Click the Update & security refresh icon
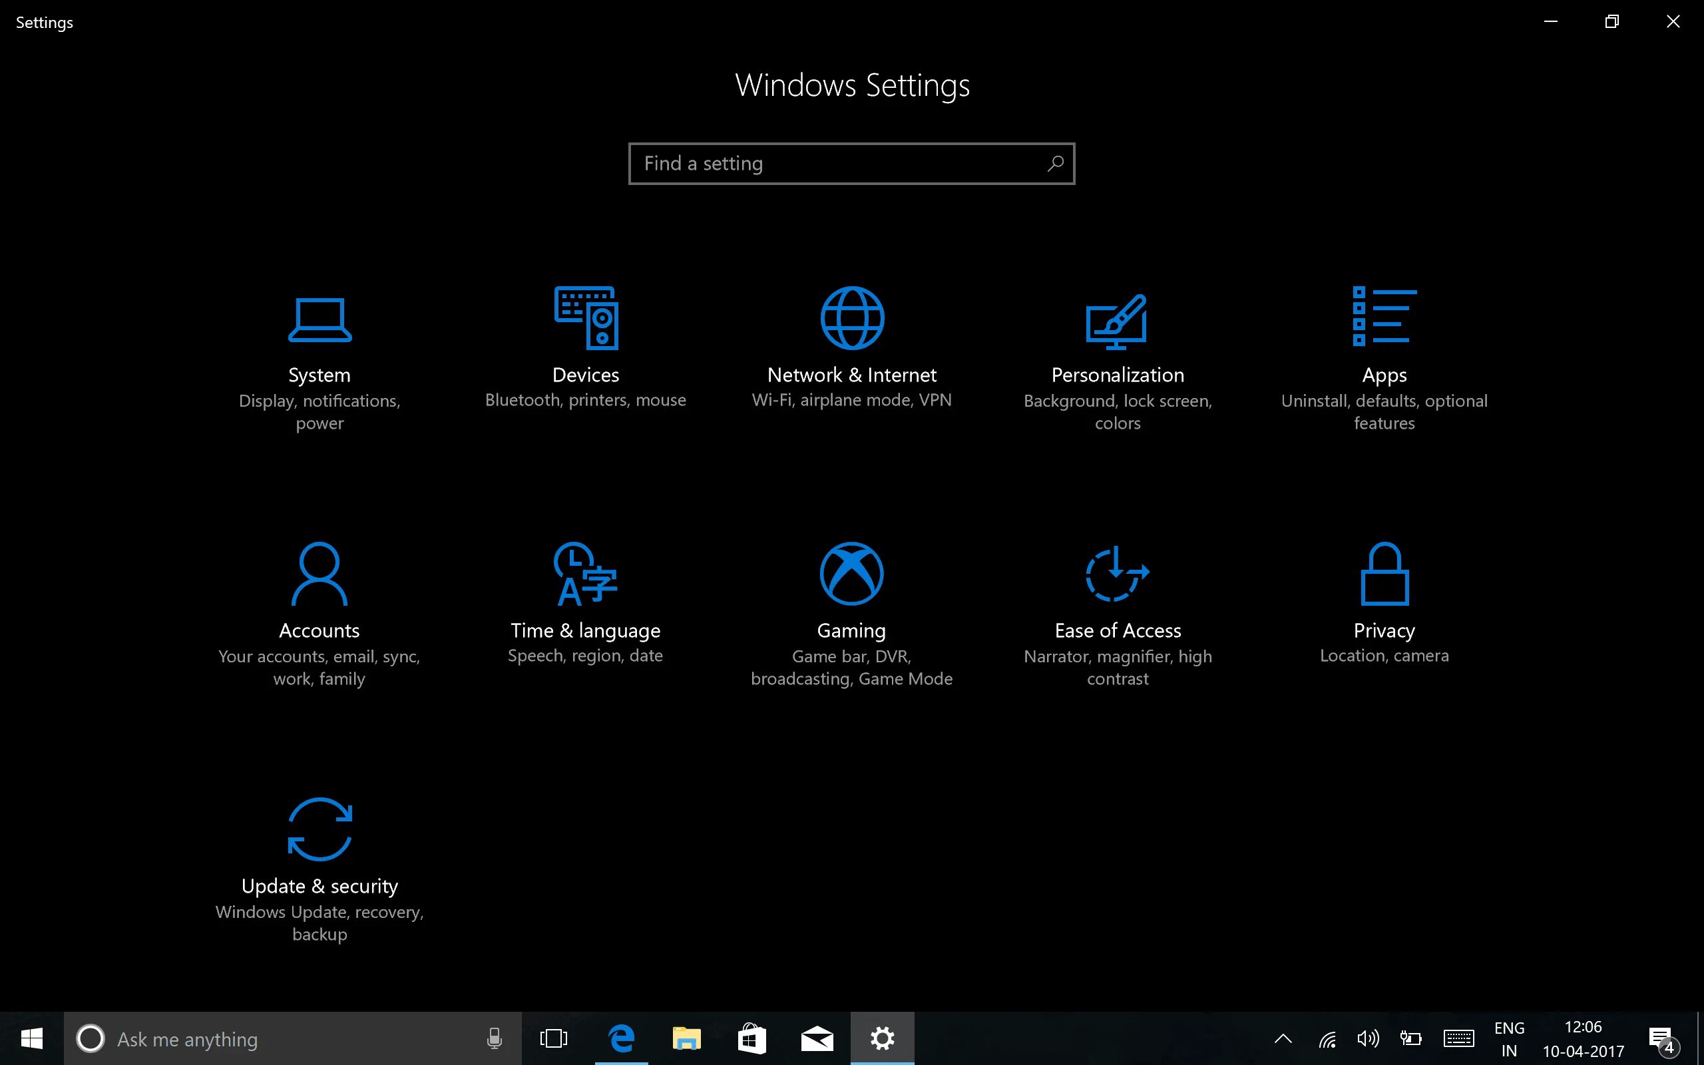 319,829
